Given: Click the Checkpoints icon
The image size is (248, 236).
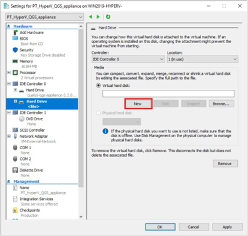Looking at the screenshot, I should [15, 210].
